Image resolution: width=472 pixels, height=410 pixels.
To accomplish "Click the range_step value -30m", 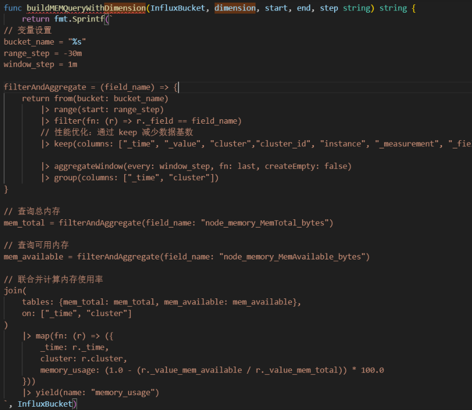I will pos(73,53).
